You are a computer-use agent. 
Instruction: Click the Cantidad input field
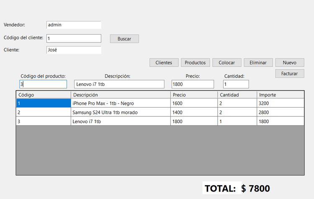point(236,84)
